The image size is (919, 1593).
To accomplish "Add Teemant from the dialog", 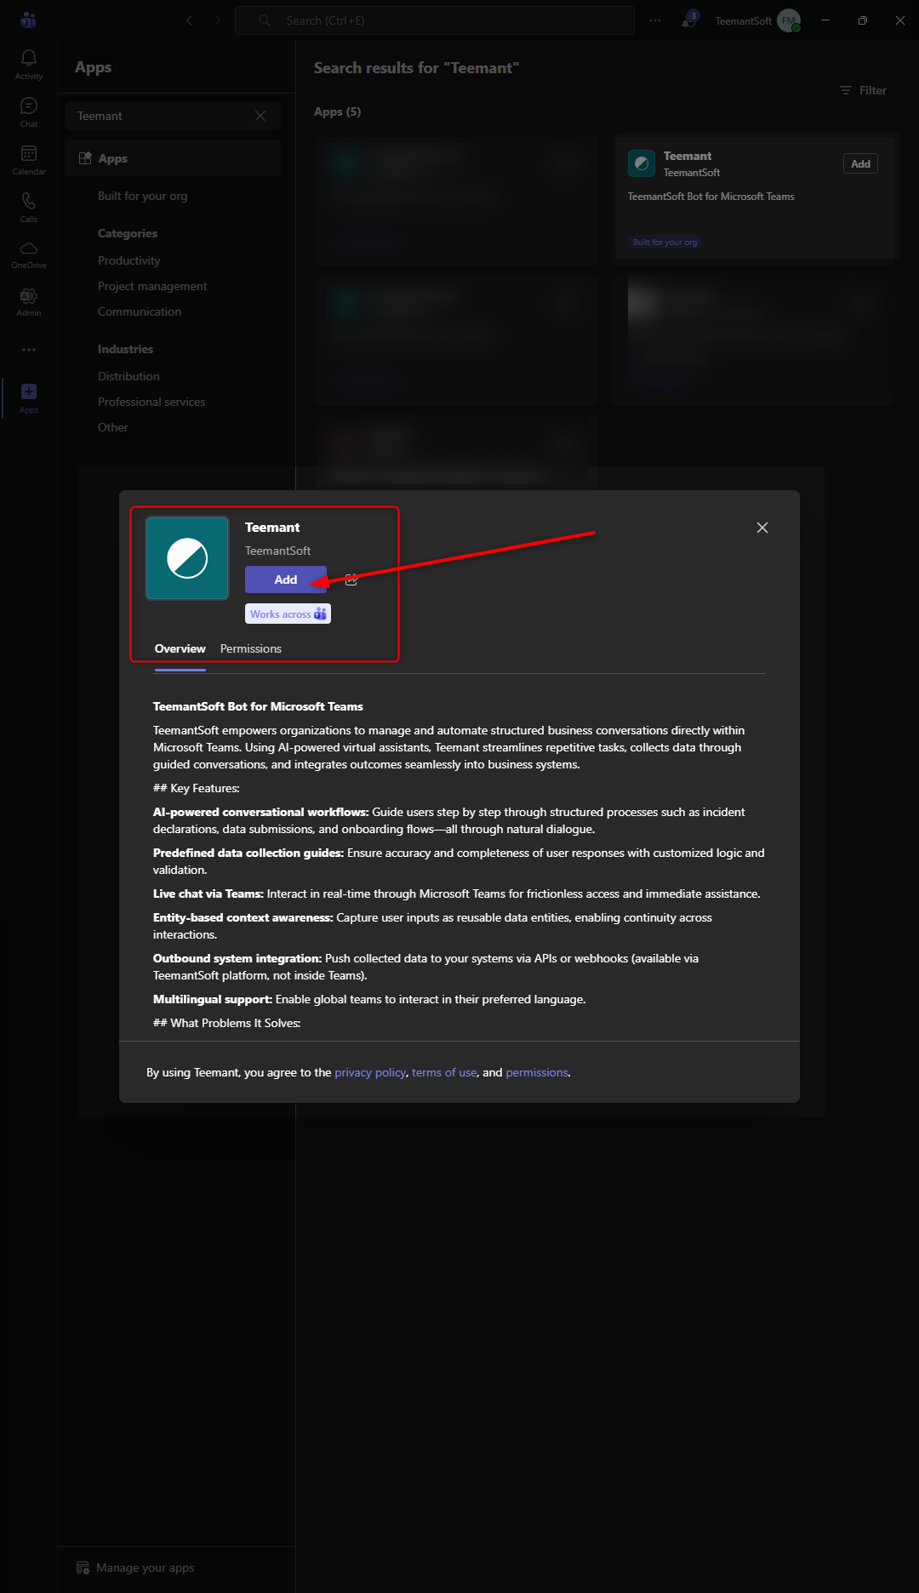I will pyautogui.click(x=286, y=580).
